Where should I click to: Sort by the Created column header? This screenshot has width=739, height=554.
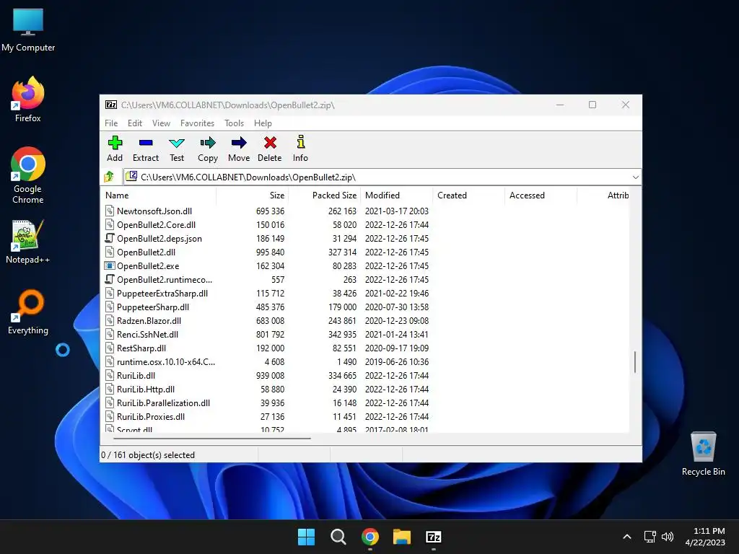pyautogui.click(x=468, y=195)
